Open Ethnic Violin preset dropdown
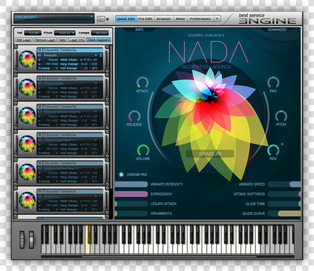Viewport: 314px width, 271px height. (x=96, y=83)
